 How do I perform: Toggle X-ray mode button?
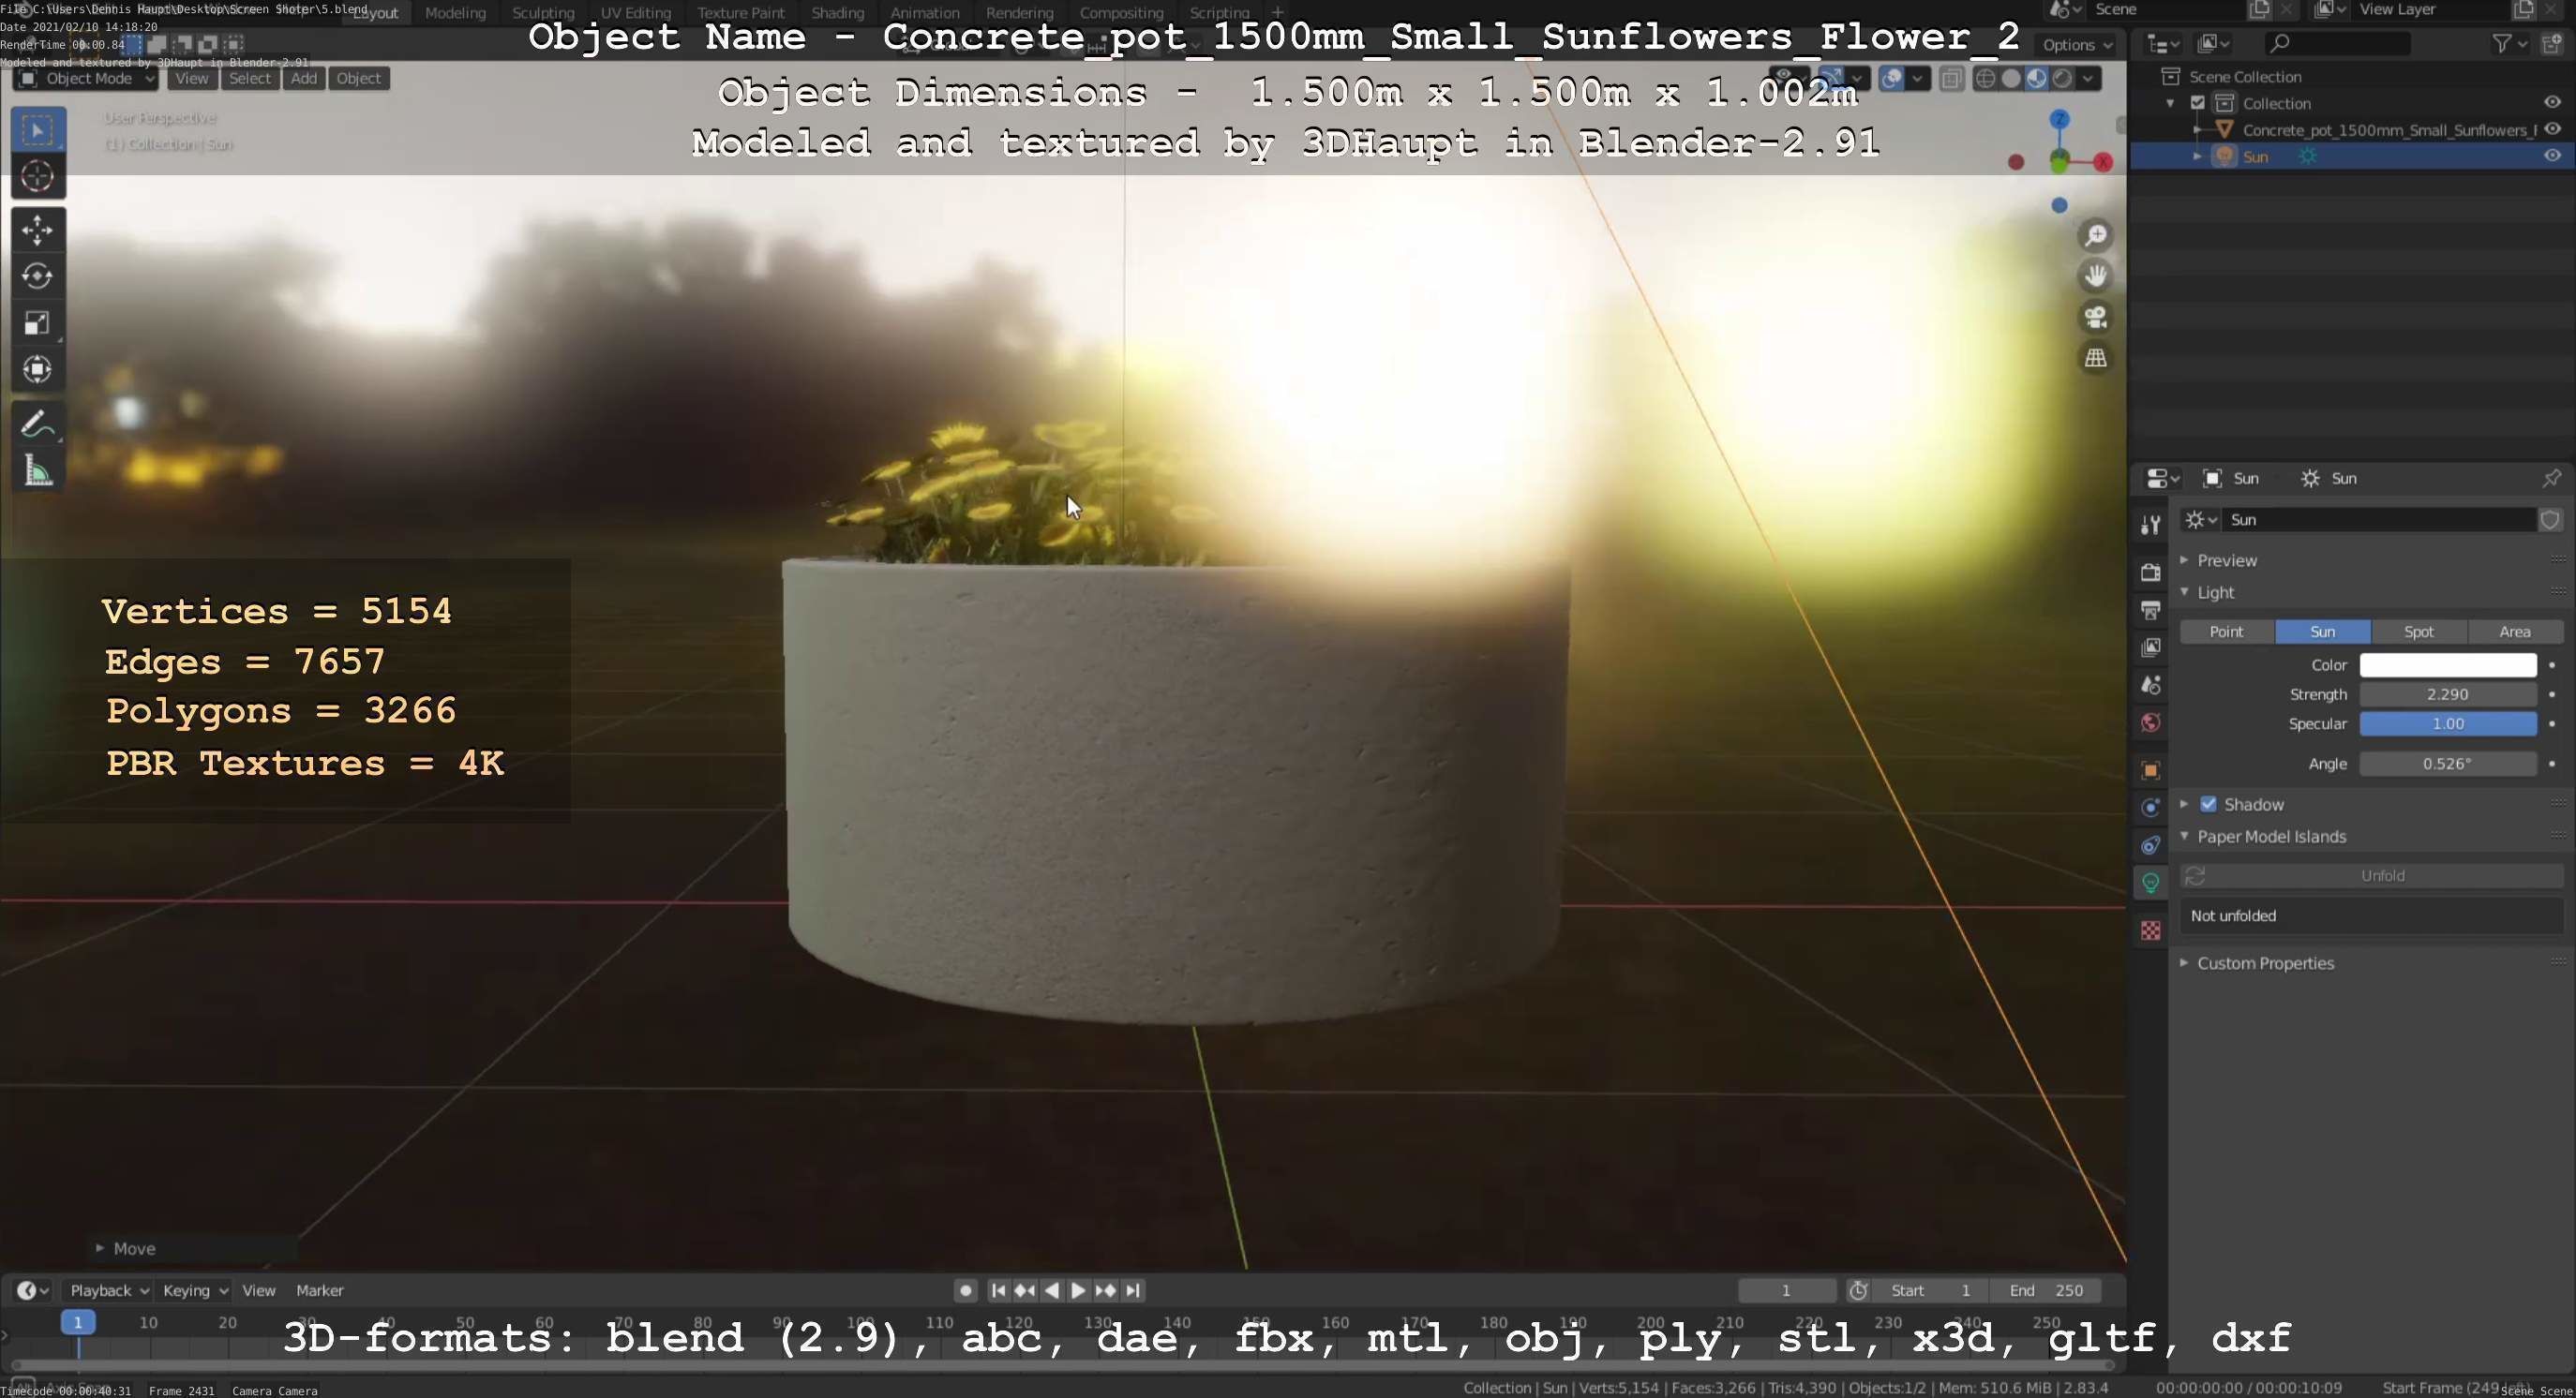click(1951, 79)
